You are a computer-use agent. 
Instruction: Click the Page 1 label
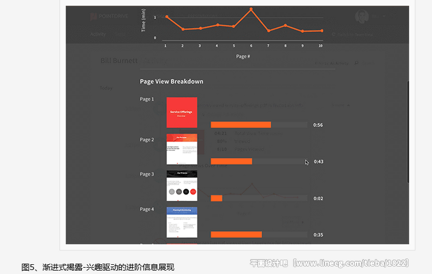147,99
